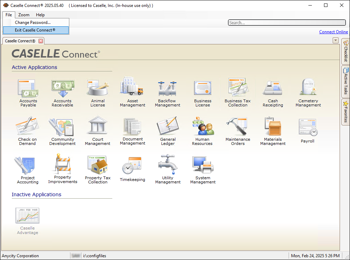The height and width of the screenshot is (260, 350).
Task: Open the Accounts Payable application
Action: (x=28, y=93)
